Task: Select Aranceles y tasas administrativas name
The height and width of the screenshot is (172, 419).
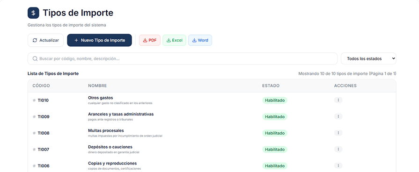Action: [121, 114]
